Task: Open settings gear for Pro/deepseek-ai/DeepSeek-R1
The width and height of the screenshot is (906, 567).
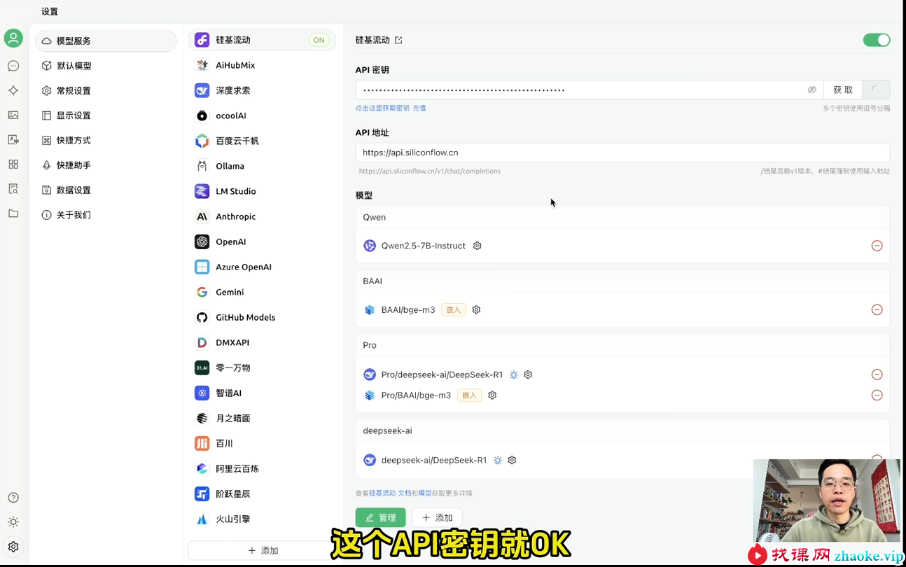Action: pyautogui.click(x=529, y=374)
